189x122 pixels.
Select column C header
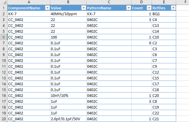[x=109, y=2]
